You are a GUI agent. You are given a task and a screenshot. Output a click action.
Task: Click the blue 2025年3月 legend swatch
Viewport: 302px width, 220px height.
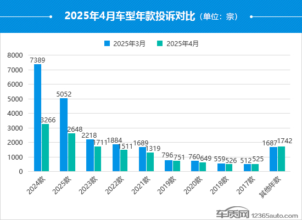click(x=107, y=43)
